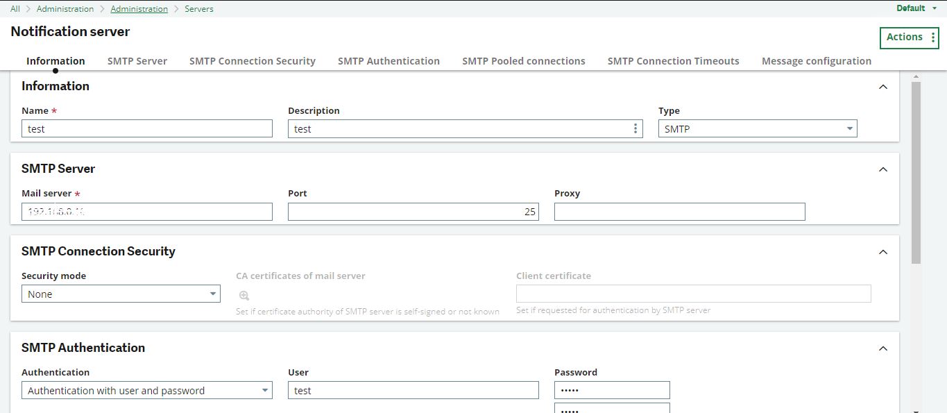Screen dimensions: 947x413
Task: Open the Default profile dropdown
Action: tap(916, 8)
